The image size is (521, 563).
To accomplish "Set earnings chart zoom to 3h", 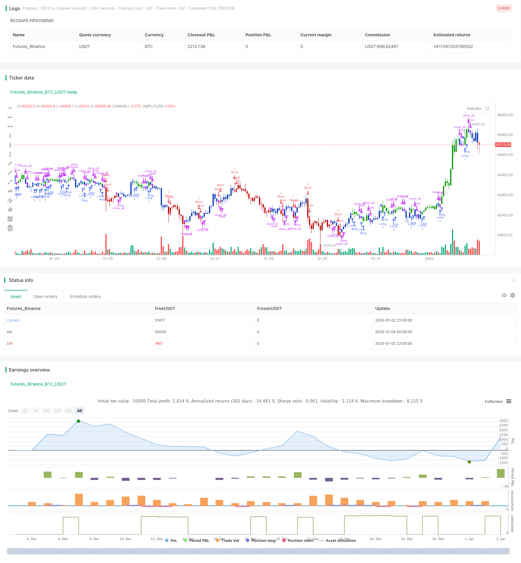I will click(35, 411).
